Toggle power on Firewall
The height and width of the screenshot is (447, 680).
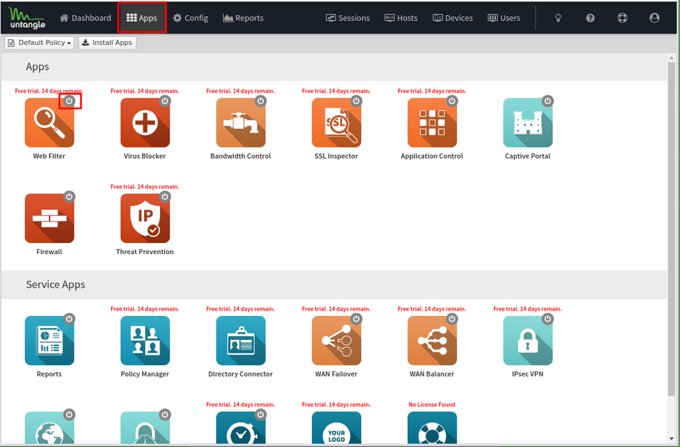(x=69, y=197)
